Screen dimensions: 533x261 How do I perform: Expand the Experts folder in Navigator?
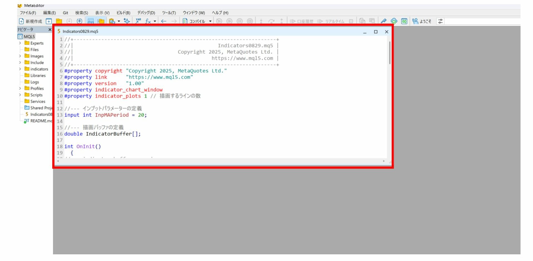[x=20, y=43]
